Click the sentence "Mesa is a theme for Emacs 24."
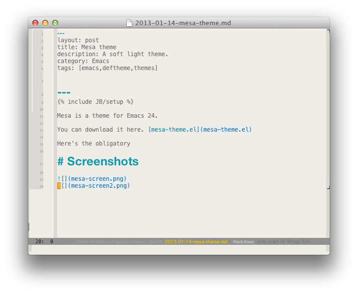This screenshot has width=358, height=294. coord(107,116)
